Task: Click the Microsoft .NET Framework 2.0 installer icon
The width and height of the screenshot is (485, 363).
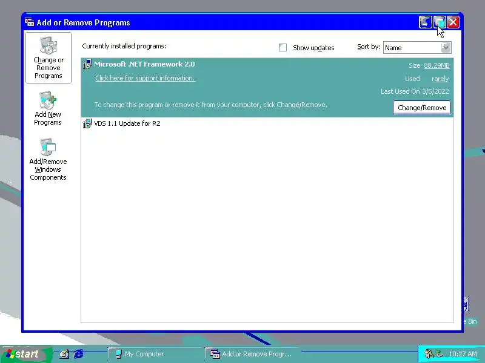Action: tap(87, 64)
